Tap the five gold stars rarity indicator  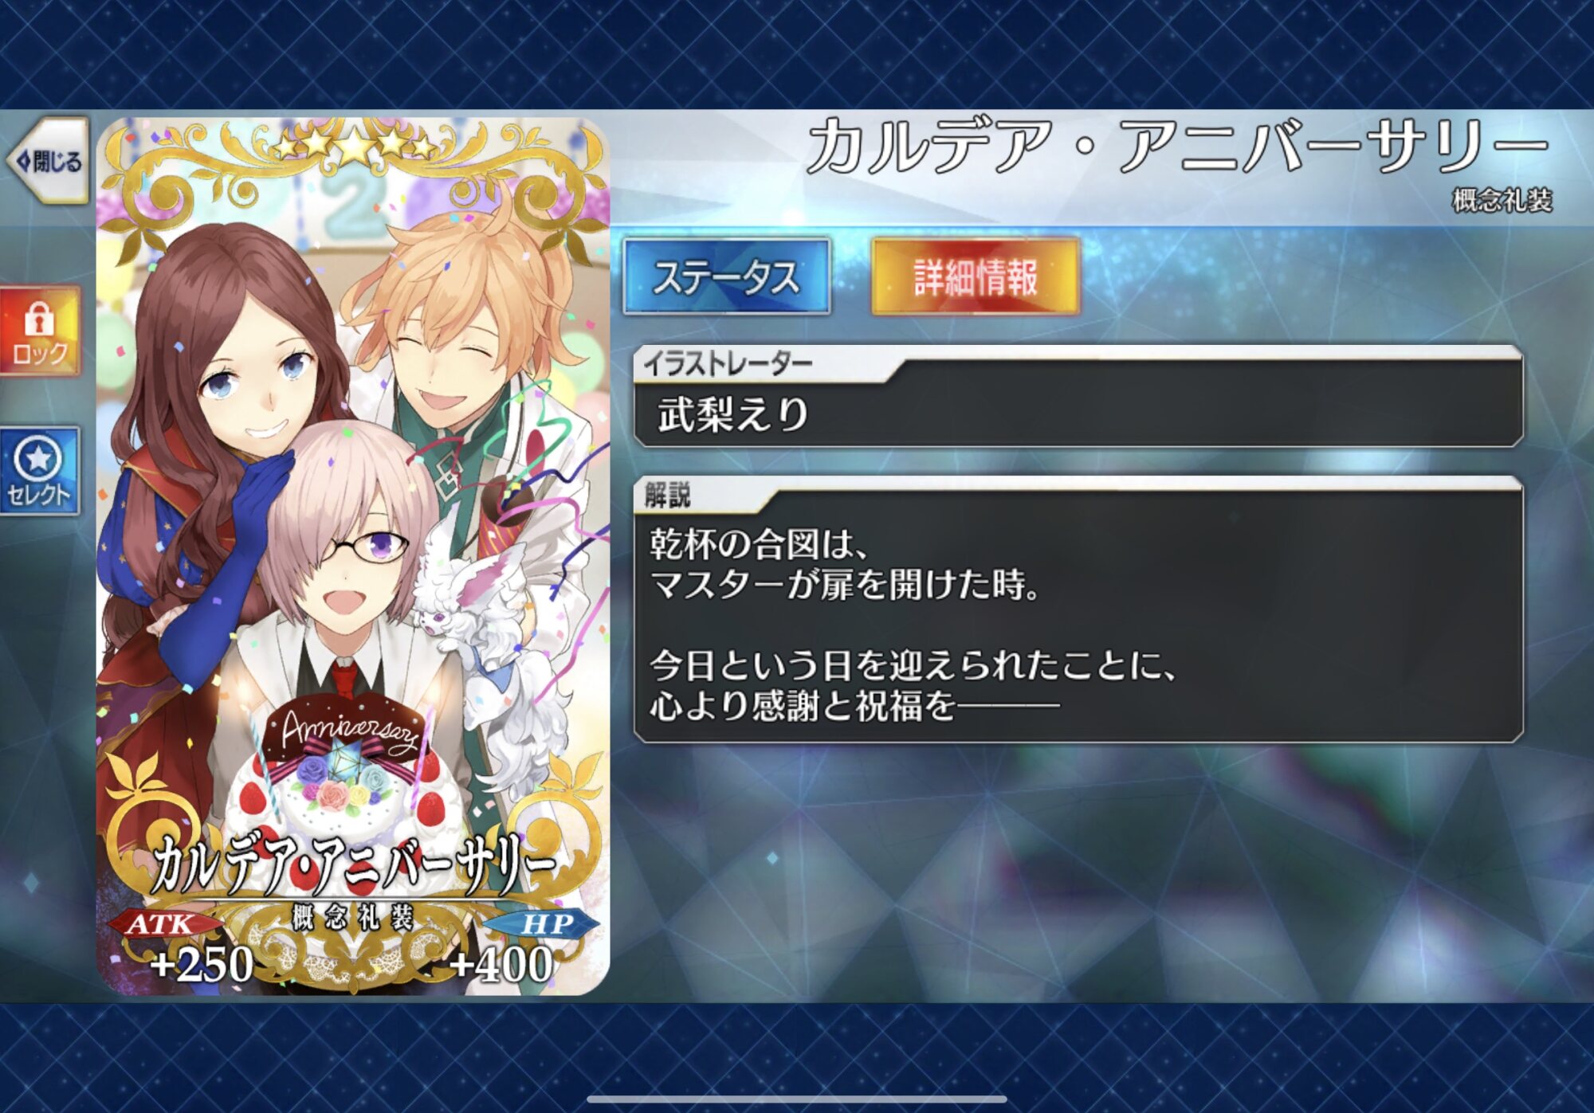353,145
